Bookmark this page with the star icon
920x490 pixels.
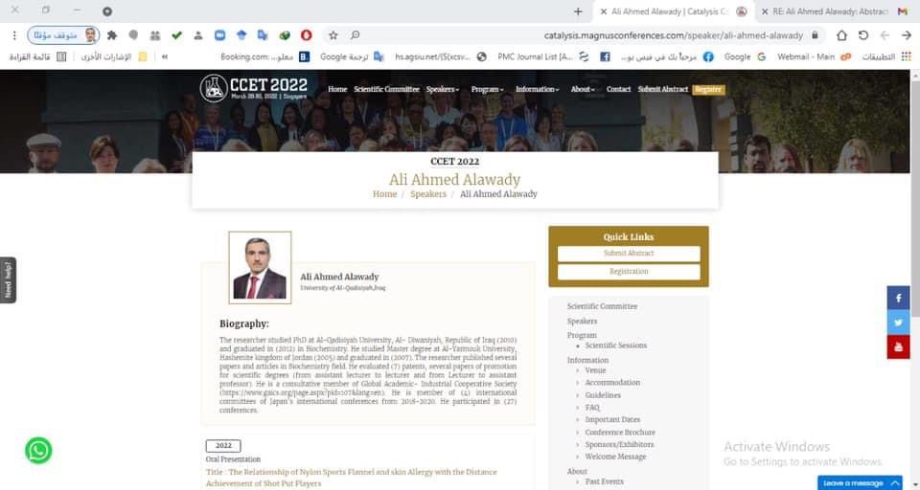point(333,35)
